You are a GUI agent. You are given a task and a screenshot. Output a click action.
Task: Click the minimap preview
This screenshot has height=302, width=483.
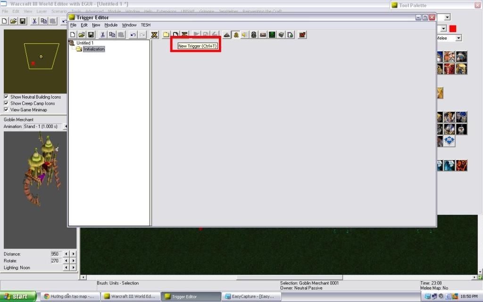[x=35, y=61]
